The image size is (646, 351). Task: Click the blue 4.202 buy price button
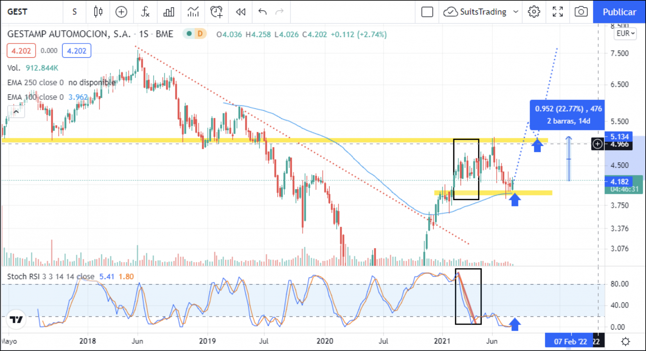point(77,51)
